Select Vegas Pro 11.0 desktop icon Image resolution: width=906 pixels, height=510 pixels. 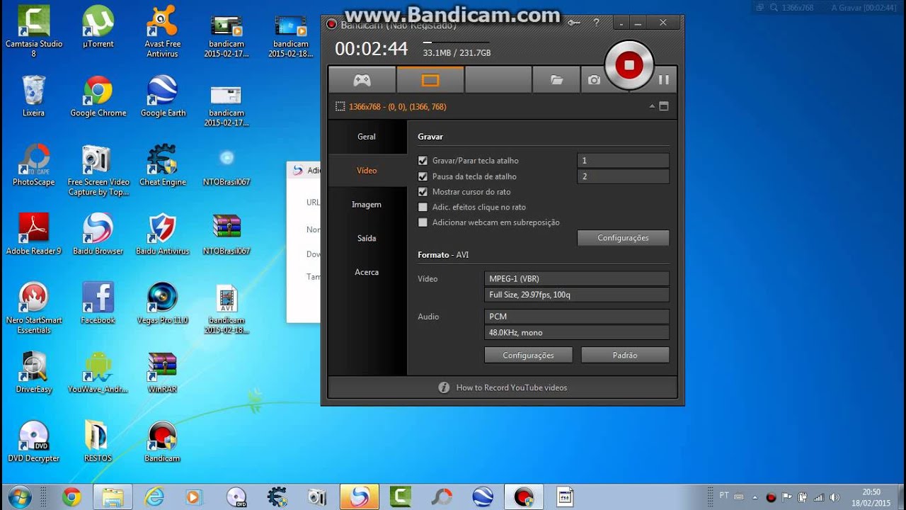click(x=162, y=303)
